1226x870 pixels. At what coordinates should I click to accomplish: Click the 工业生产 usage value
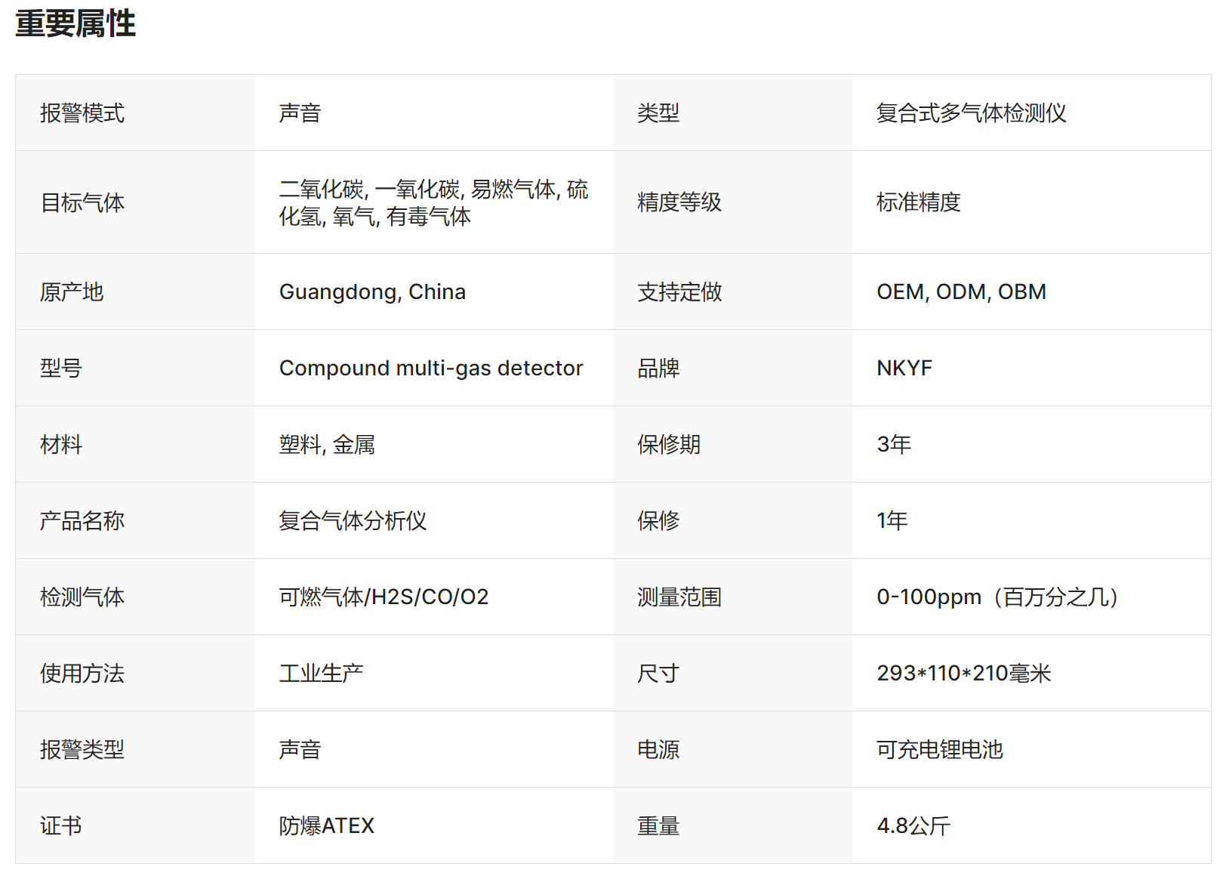tap(321, 674)
